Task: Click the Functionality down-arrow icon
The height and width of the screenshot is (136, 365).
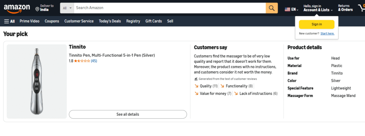Action: pos(222,86)
